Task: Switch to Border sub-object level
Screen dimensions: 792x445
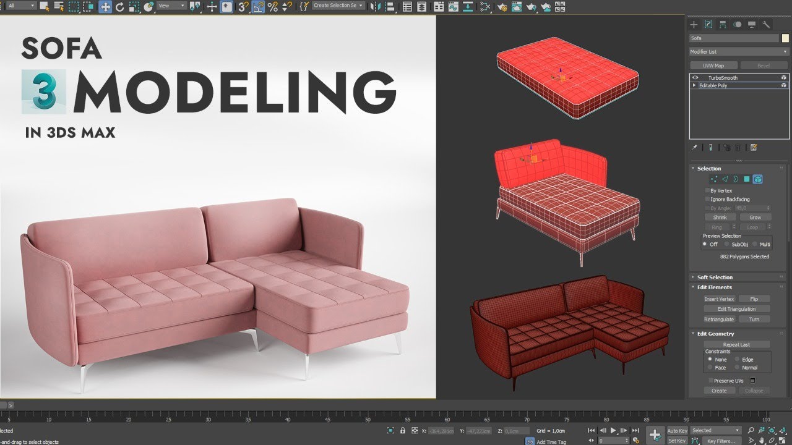Action: tap(736, 179)
